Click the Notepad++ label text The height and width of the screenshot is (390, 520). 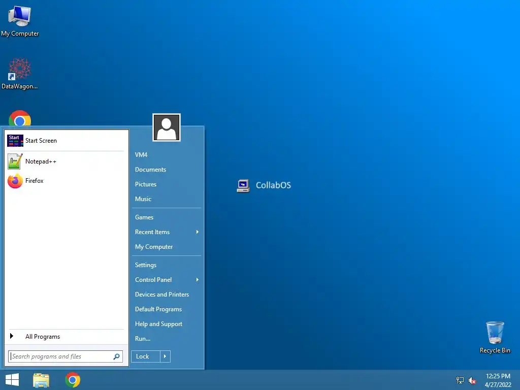pos(41,161)
